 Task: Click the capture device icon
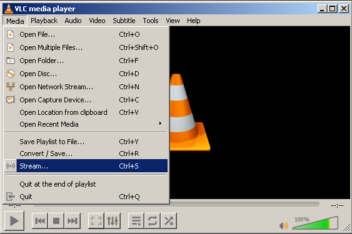[x=11, y=99]
